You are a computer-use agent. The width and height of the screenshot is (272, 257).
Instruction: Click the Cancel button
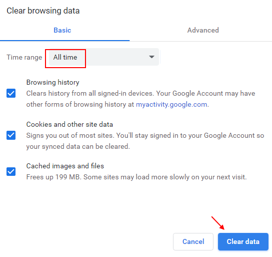pyautogui.click(x=193, y=241)
